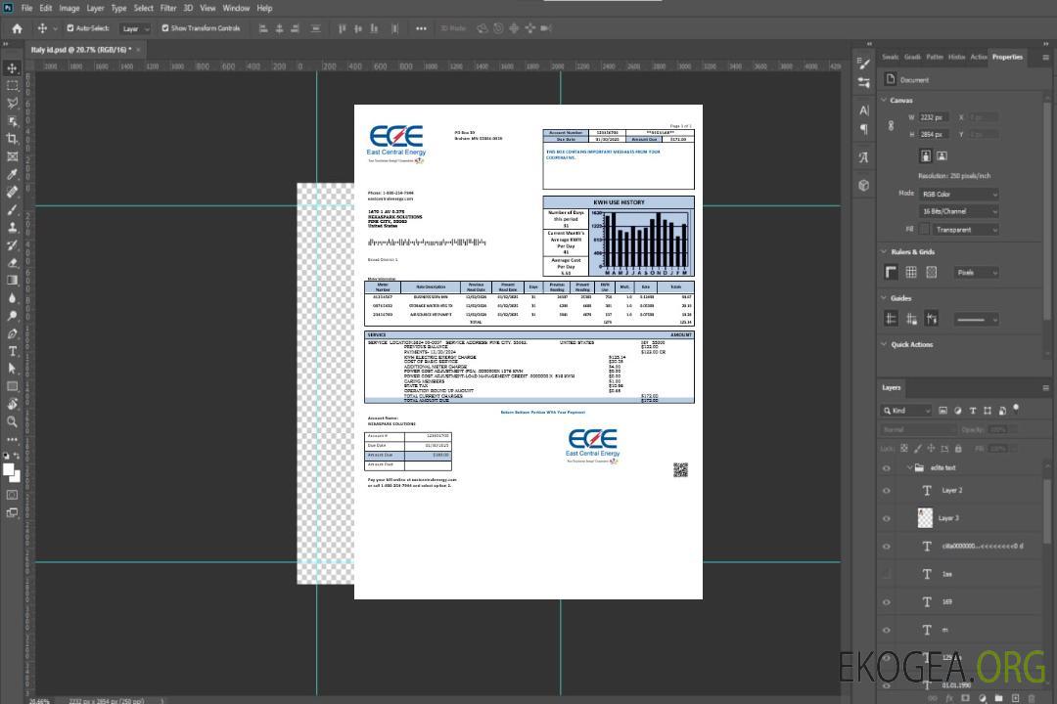Toggle Show Transform Controls checkbox
Screen dimensions: 1057x704
165,28
